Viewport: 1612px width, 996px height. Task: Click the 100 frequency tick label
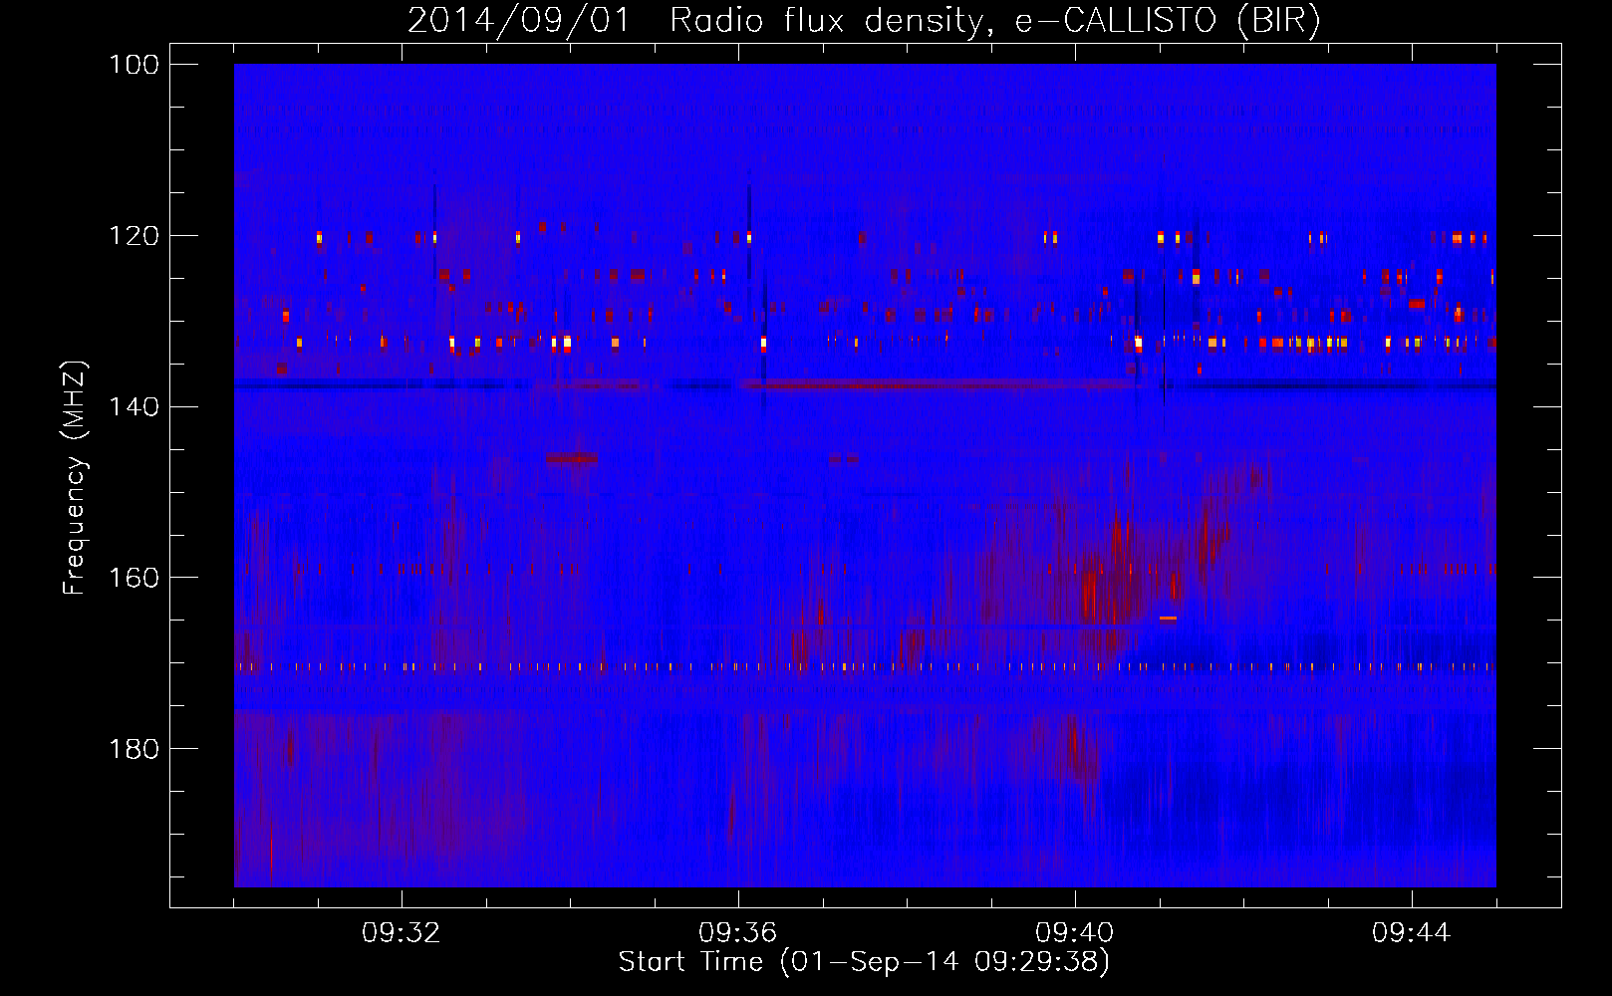pyautogui.click(x=134, y=65)
